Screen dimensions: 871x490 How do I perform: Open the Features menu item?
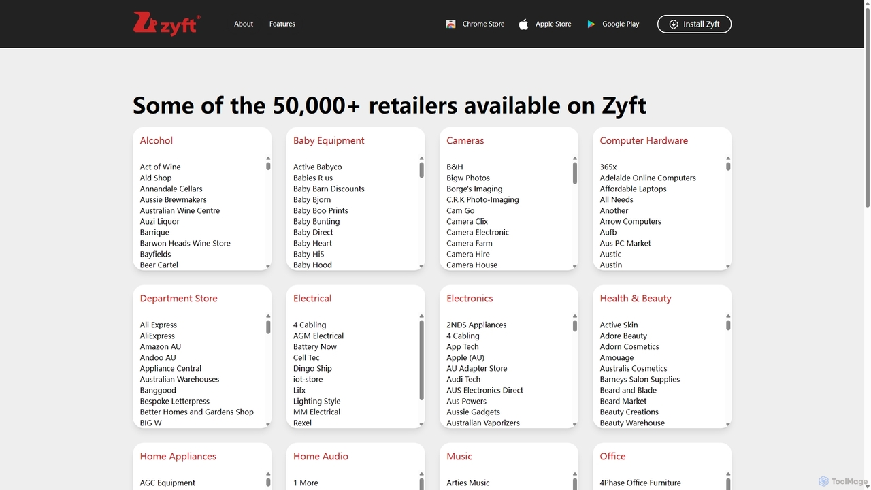point(282,24)
